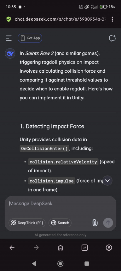Open the 27 tabs switcher
The image size is (121, 271).
point(85,248)
